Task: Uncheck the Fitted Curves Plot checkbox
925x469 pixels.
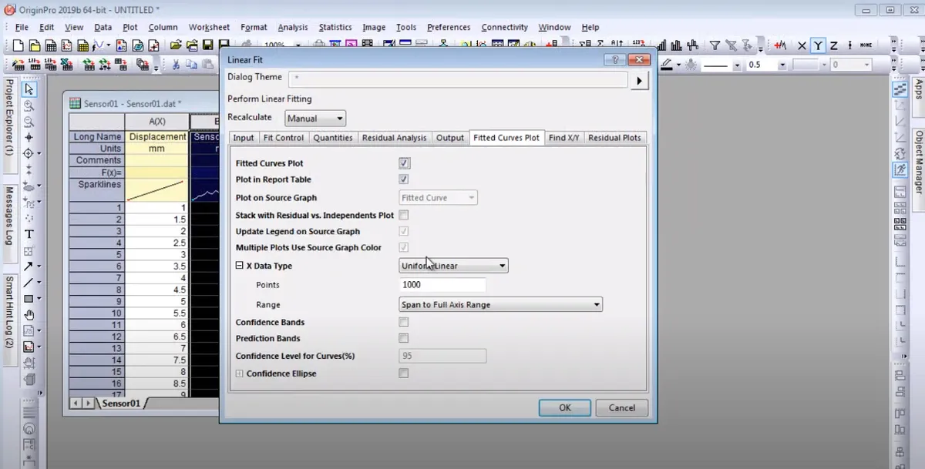Action: pyautogui.click(x=404, y=163)
